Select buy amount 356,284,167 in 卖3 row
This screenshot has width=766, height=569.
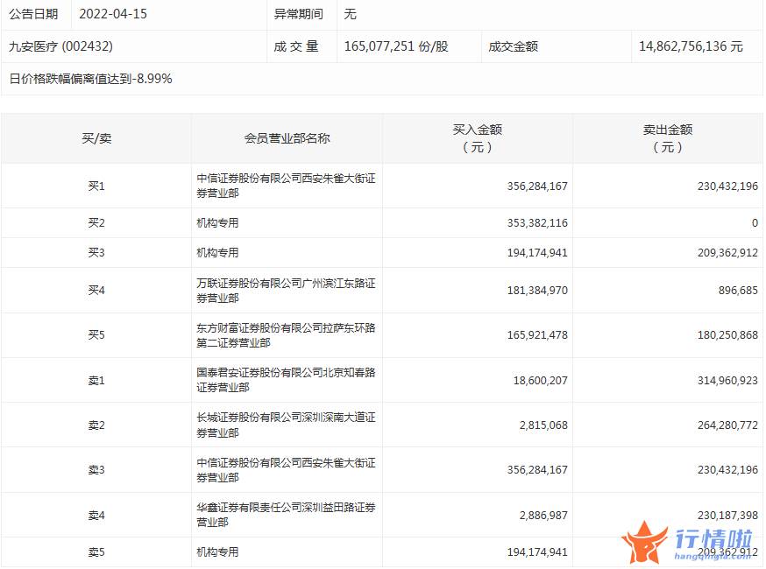coord(537,470)
